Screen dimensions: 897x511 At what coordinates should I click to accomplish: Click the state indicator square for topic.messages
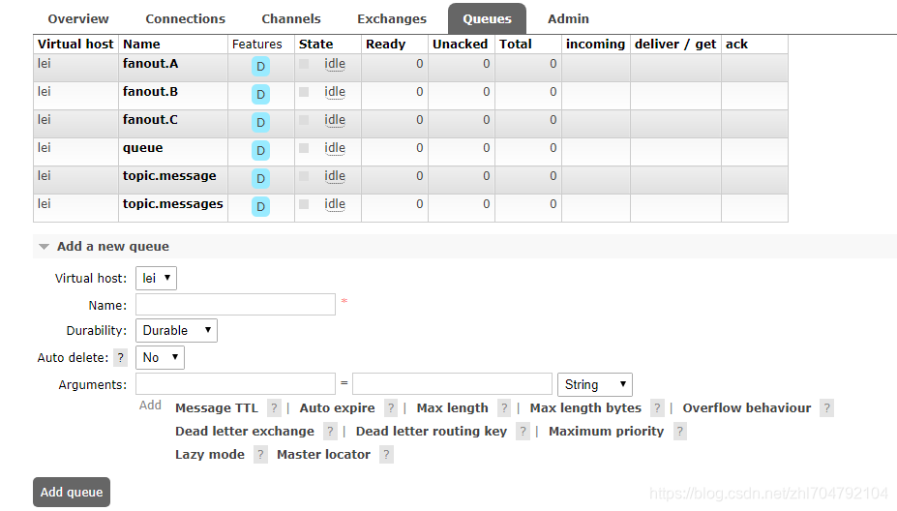point(304,204)
